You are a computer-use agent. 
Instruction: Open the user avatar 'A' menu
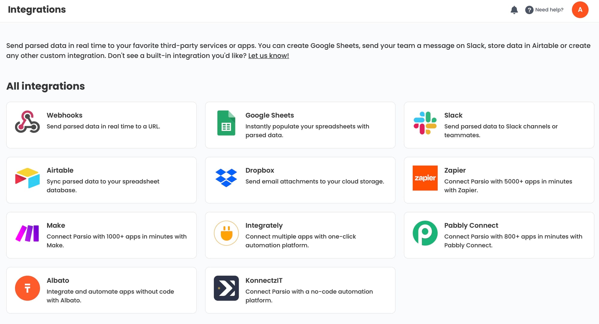[x=580, y=10]
